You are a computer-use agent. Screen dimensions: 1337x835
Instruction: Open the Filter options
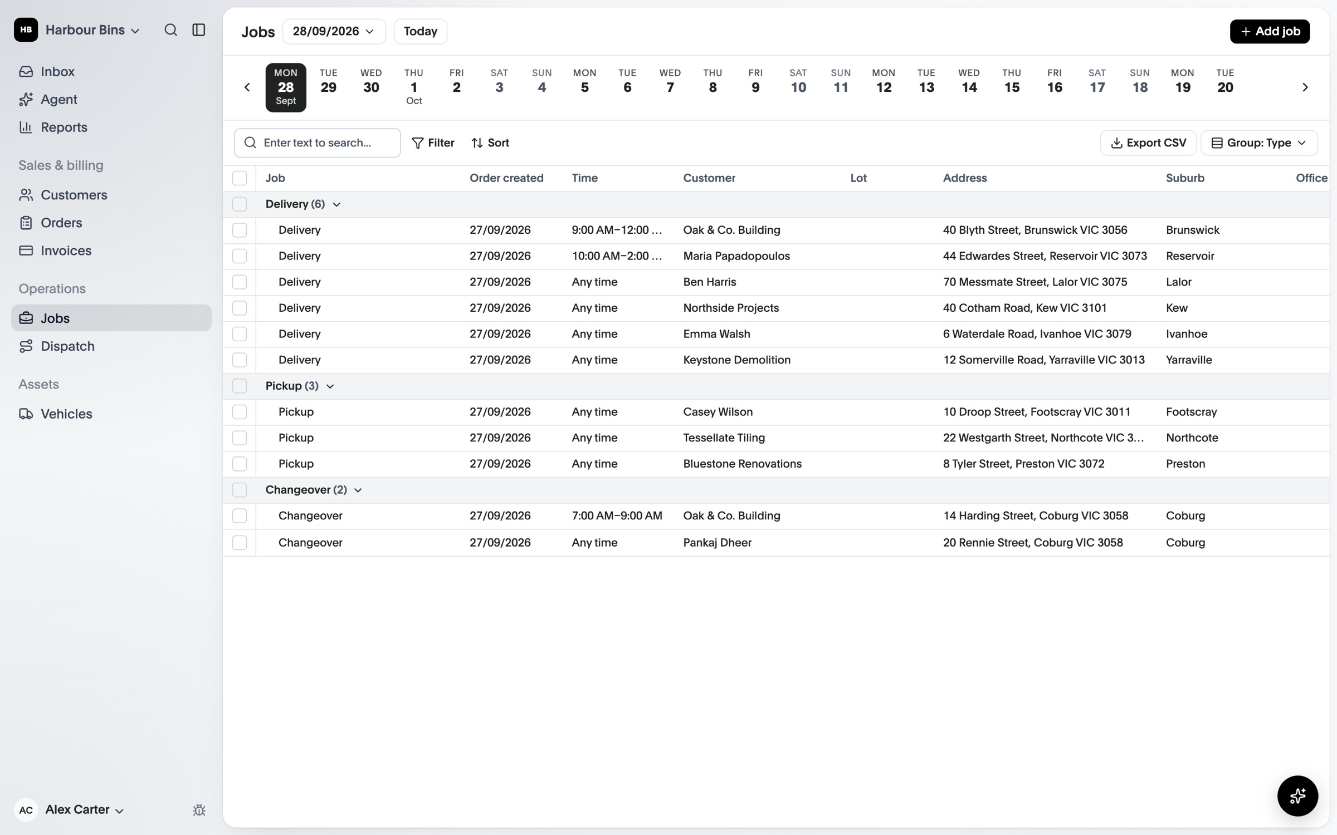[433, 143]
